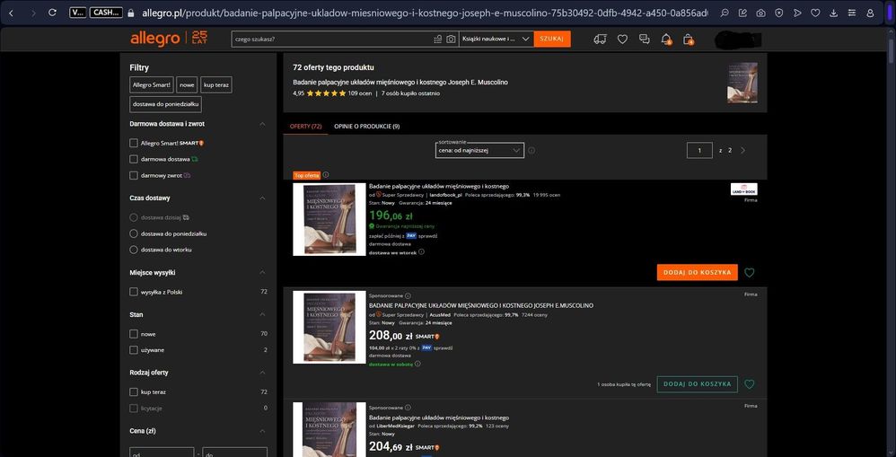The height and width of the screenshot is (457, 896).
Task: Click the SZUKAJ search button
Action: 552,39
